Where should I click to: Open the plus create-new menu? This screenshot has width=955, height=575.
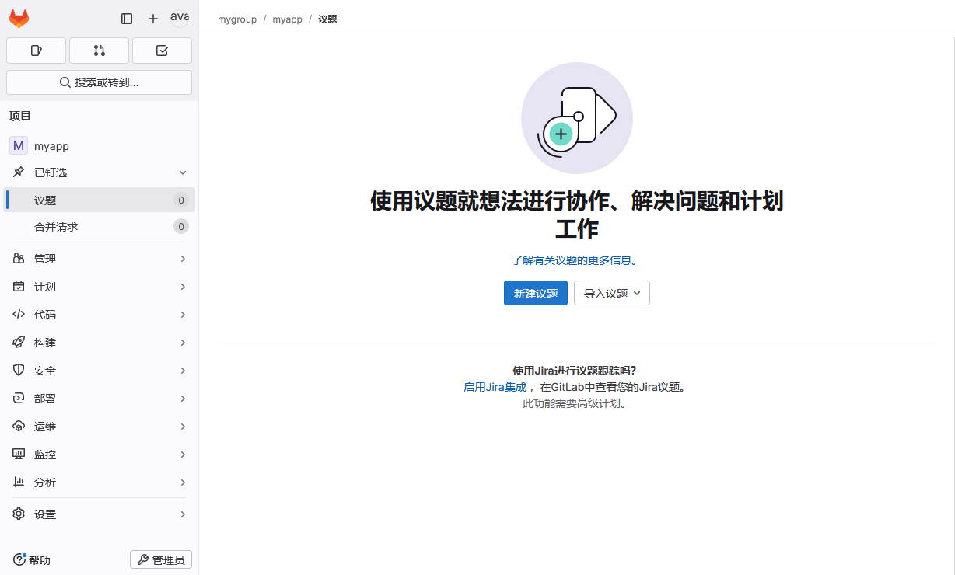click(153, 19)
